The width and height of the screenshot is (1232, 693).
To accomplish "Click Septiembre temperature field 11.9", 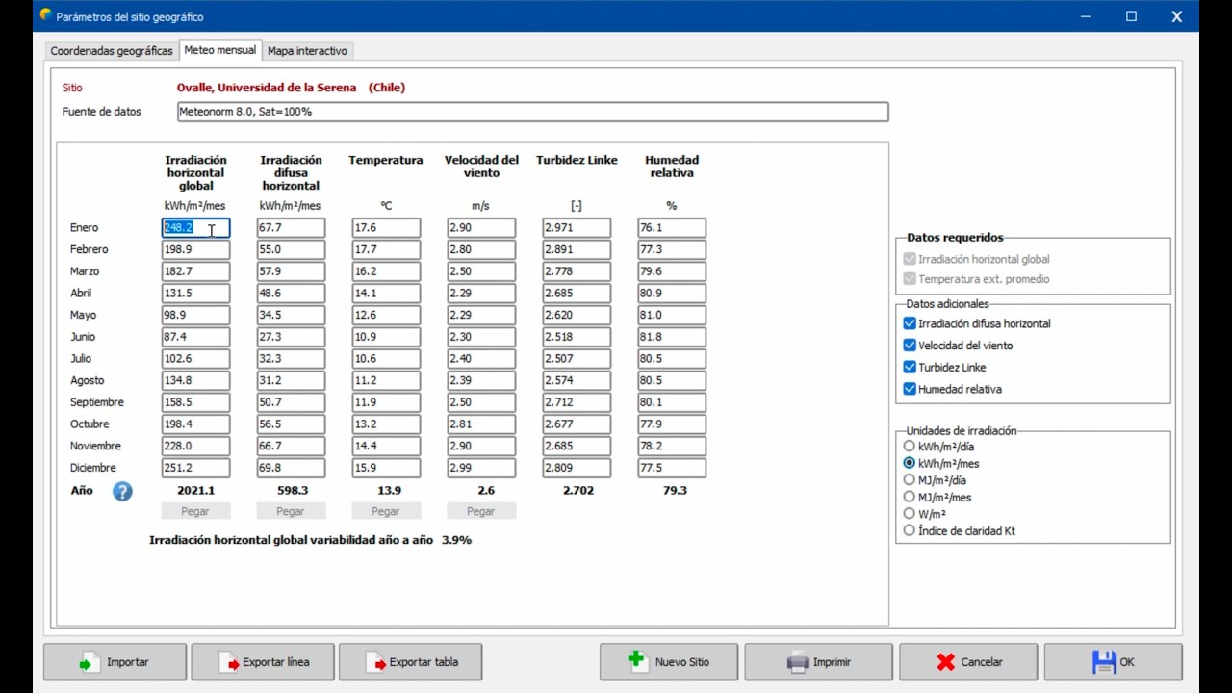I will pos(386,402).
